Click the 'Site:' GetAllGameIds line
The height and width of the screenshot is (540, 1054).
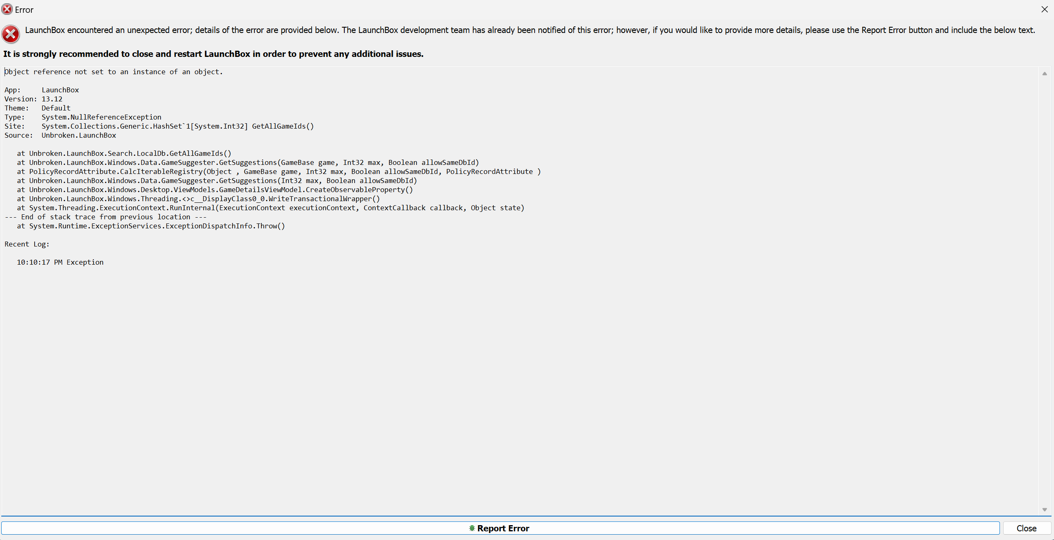tap(159, 126)
